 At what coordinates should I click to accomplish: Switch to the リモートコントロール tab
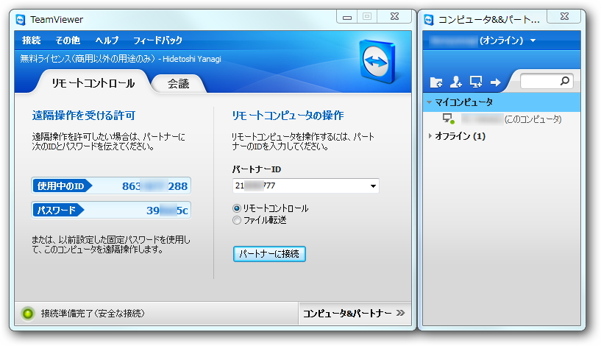click(x=93, y=83)
